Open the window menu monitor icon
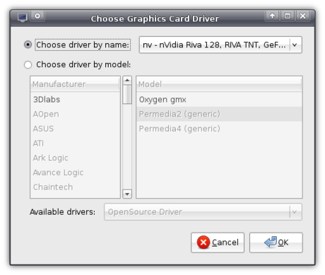The image size is (325, 275). click(23, 18)
